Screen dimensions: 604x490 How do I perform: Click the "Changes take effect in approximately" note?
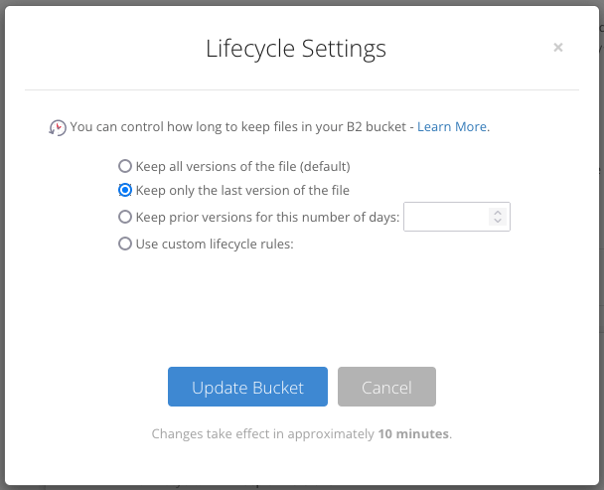pyautogui.click(x=263, y=434)
